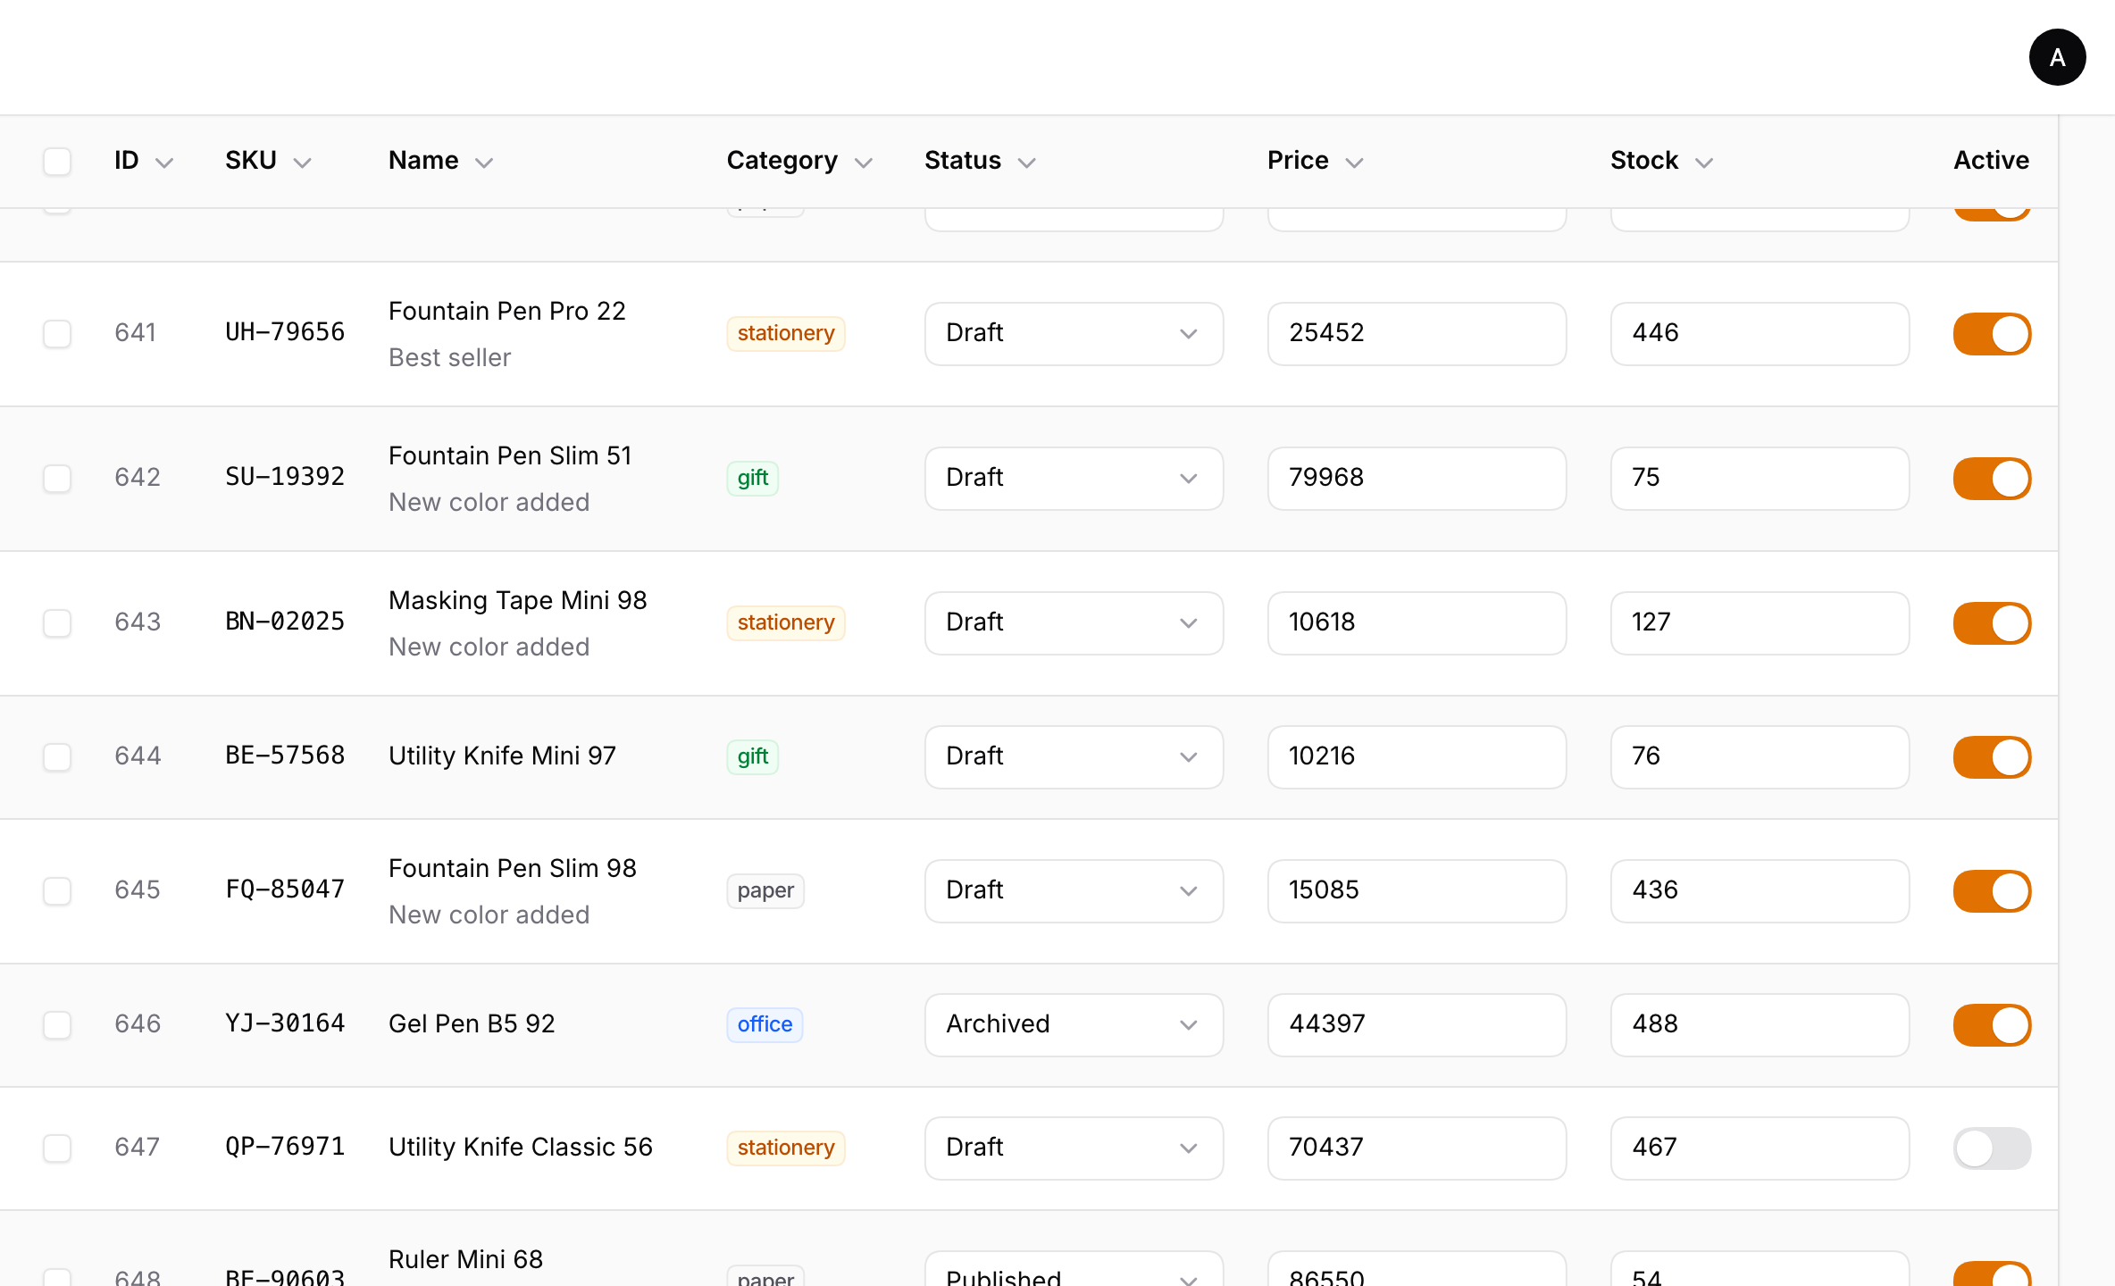Click SKU text QP-76971
The image size is (2115, 1286).
coord(285,1147)
